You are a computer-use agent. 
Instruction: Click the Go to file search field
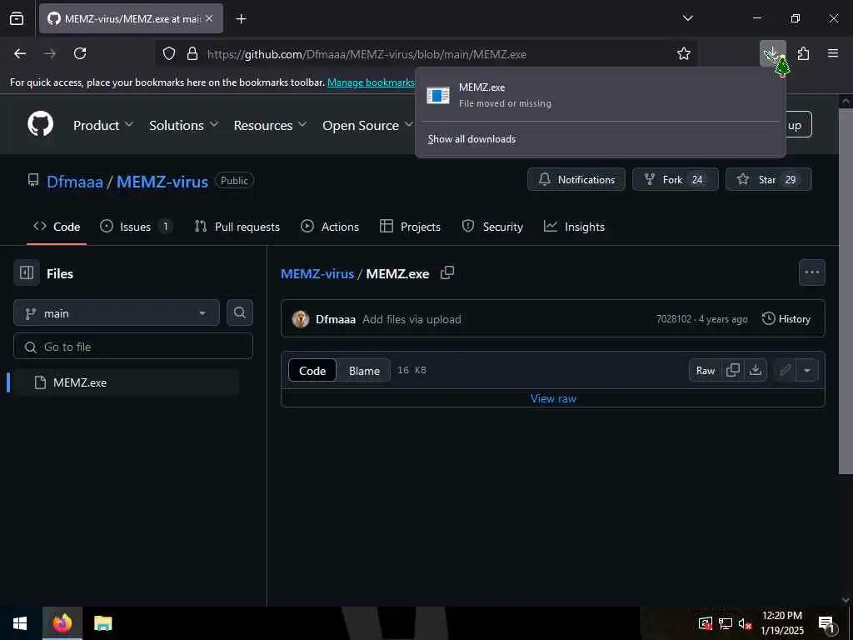pos(133,347)
